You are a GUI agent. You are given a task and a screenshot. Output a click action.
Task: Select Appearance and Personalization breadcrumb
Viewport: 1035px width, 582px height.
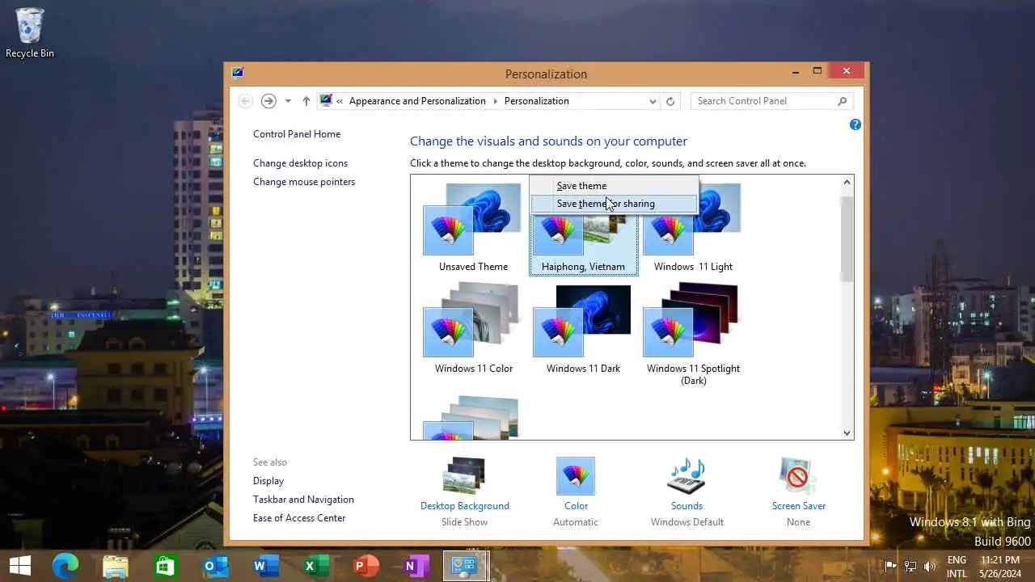coord(417,101)
